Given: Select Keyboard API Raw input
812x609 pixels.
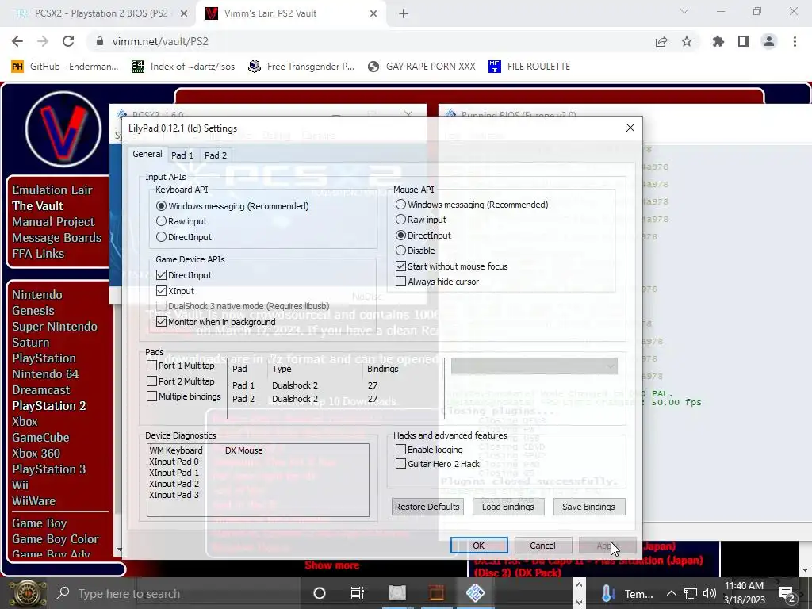Looking at the screenshot, I should point(161,221).
